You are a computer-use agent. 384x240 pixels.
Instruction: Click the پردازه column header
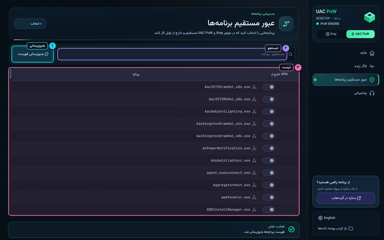136,74
